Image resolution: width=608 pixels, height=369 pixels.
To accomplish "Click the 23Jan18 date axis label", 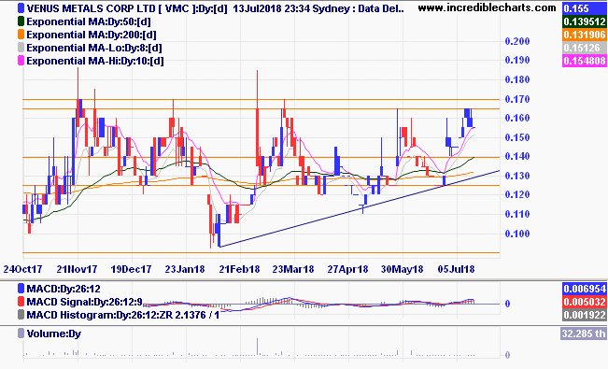I will (x=185, y=269).
